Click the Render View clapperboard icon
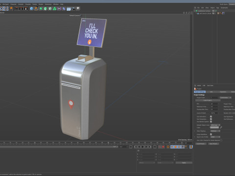This screenshot has width=235, height=176. coord(17,8)
